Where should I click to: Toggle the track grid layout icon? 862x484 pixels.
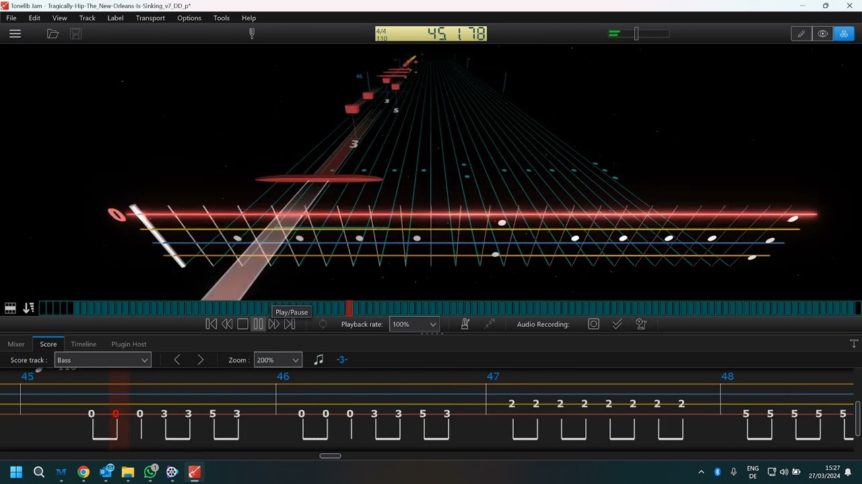(11, 308)
